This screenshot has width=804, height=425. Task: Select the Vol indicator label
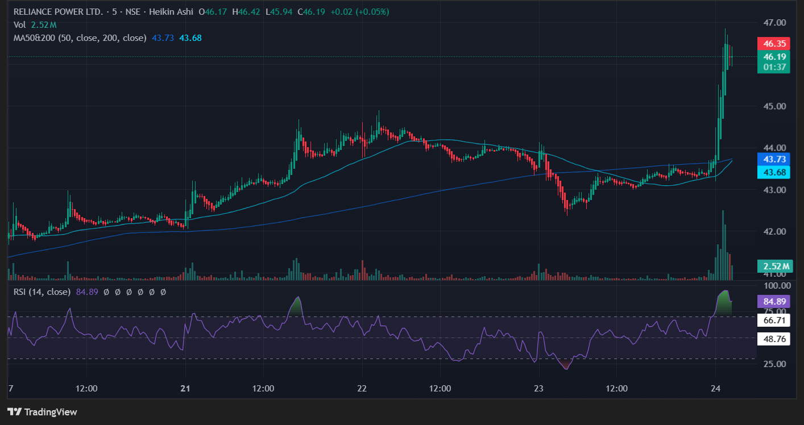[x=20, y=24]
